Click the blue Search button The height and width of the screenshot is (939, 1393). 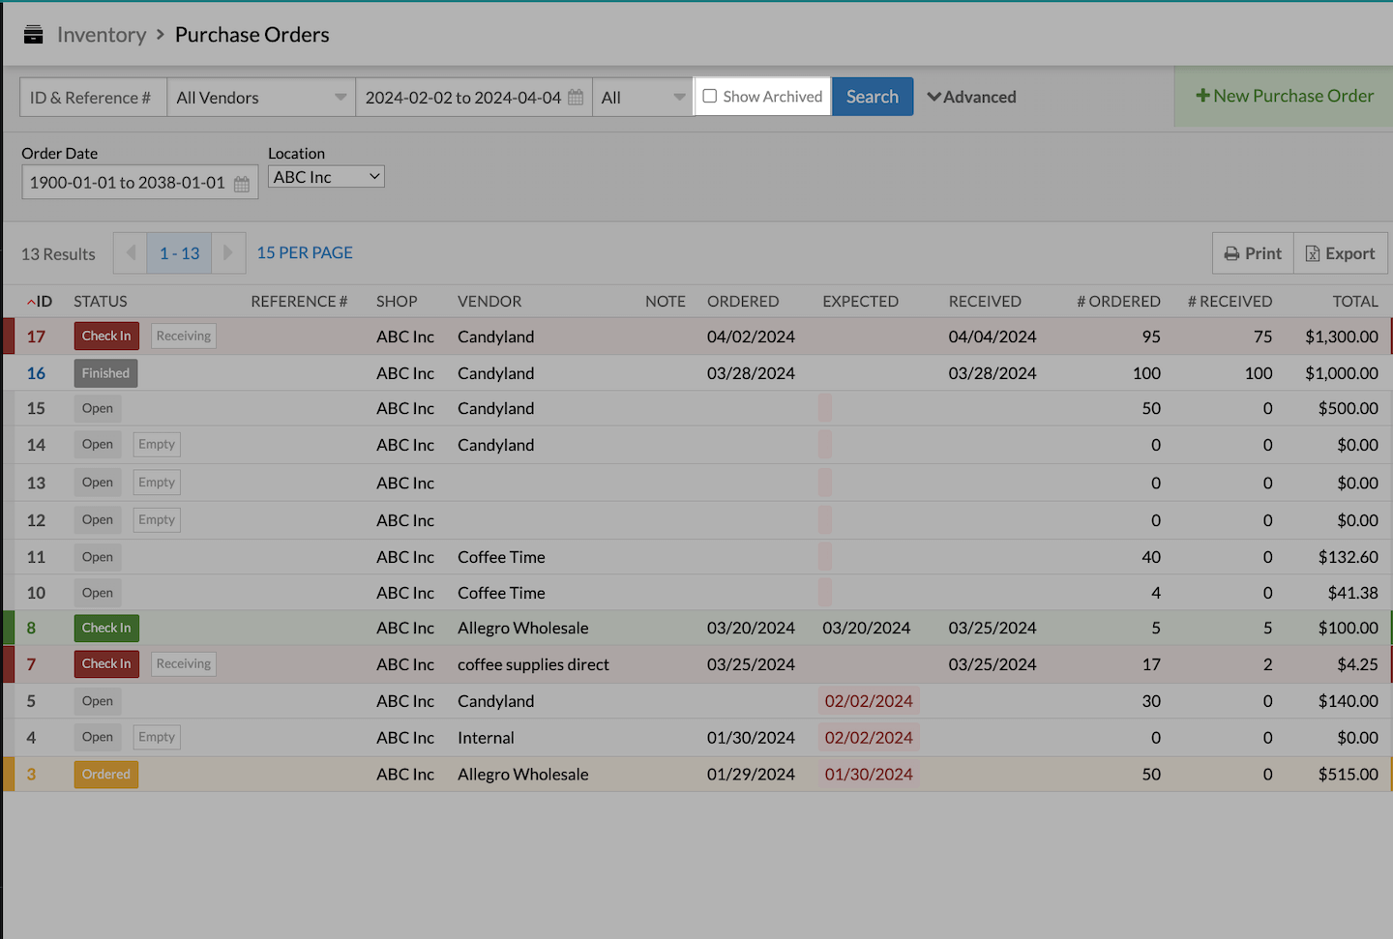point(872,97)
